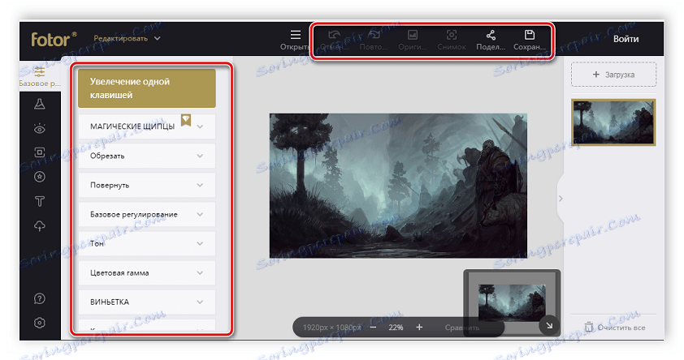Click the Войти login button

coord(626,39)
